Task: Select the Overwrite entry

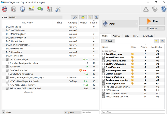Action: (29, 92)
